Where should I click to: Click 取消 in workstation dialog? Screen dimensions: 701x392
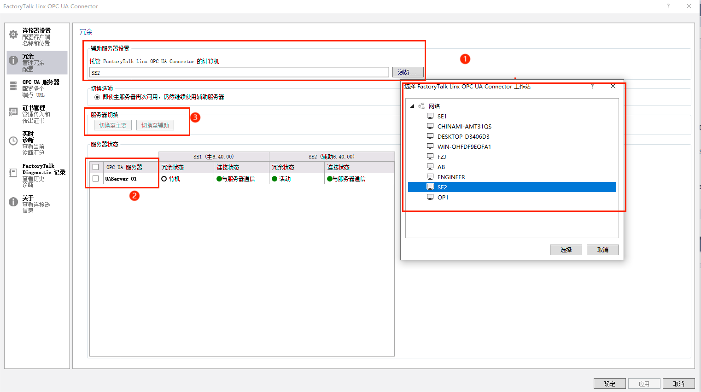point(603,250)
